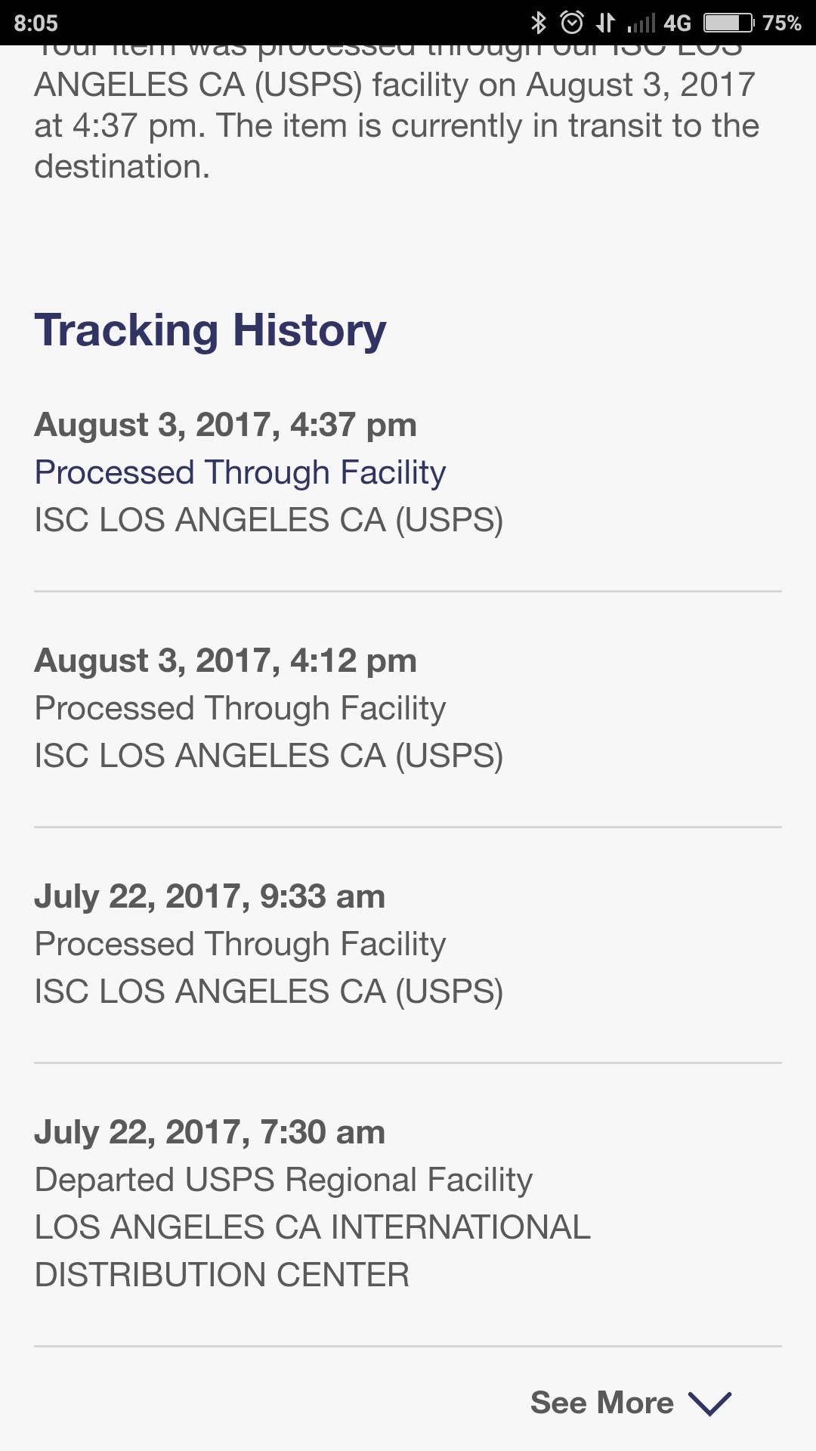Tap the Tracking History heading
This screenshot has width=816, height=1451.
click(x=210, y=330)
